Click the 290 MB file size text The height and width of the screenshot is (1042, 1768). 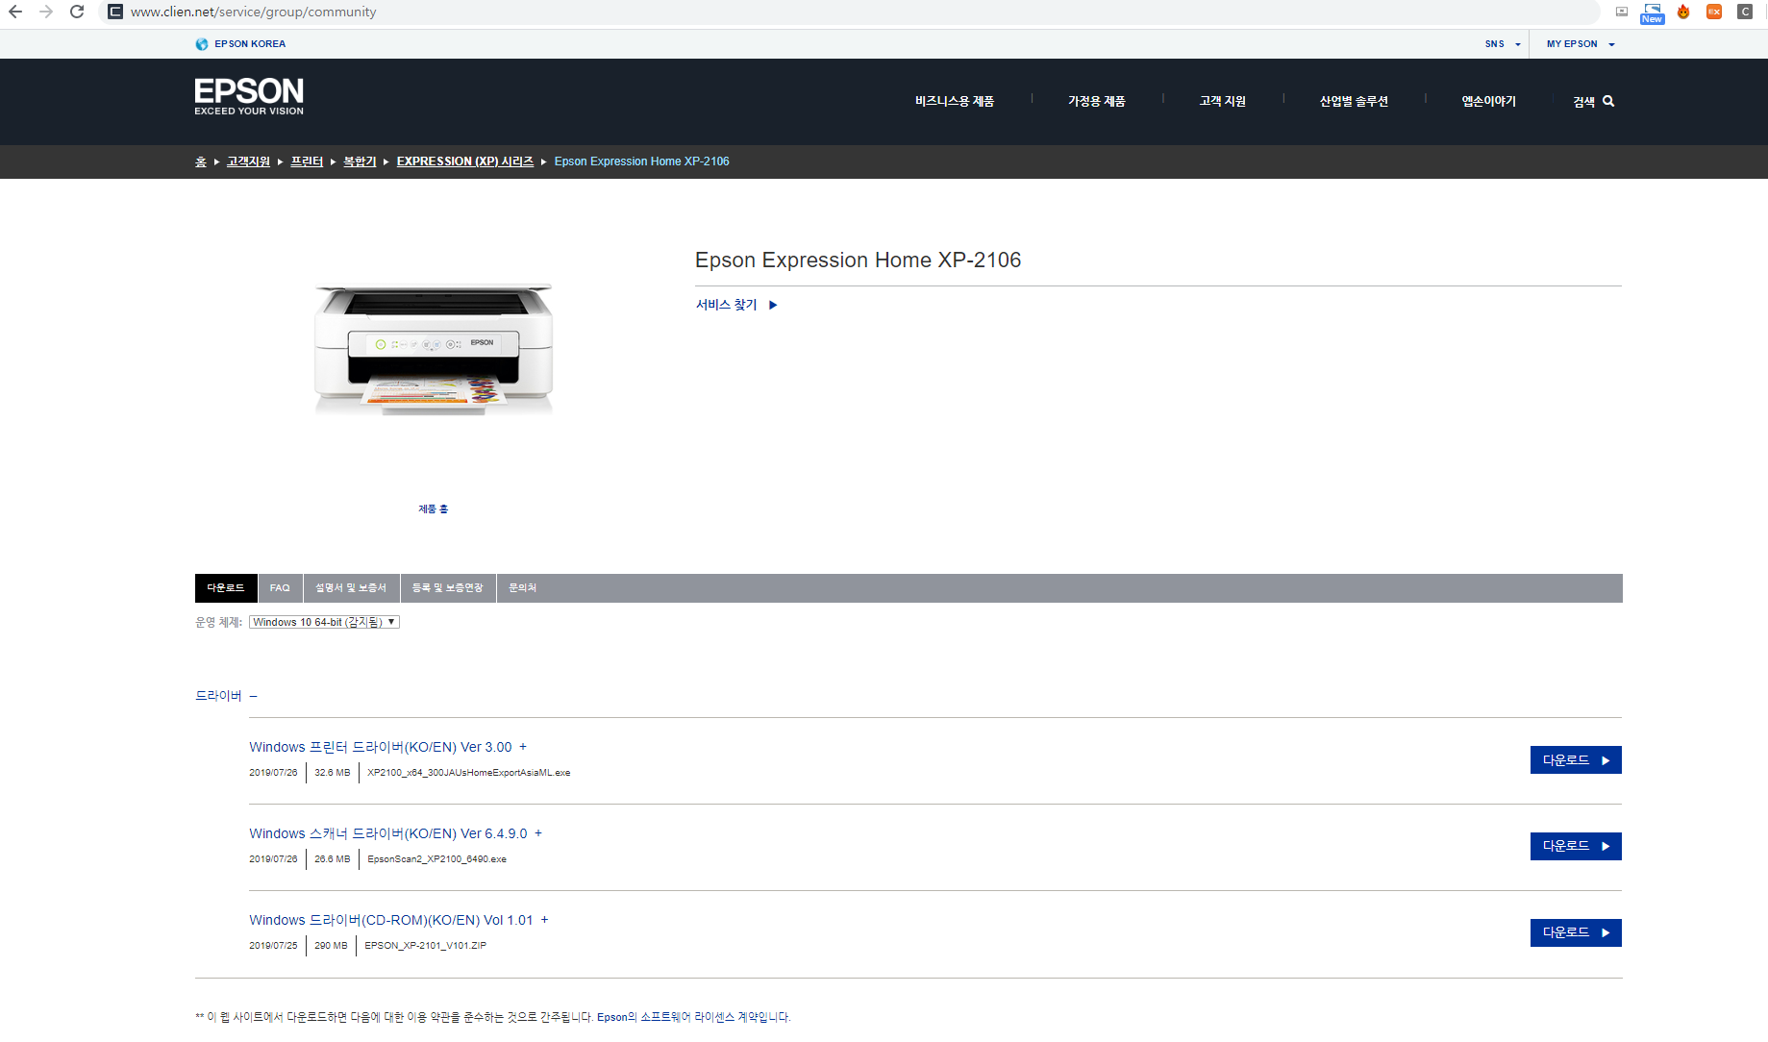click(331, 946)
